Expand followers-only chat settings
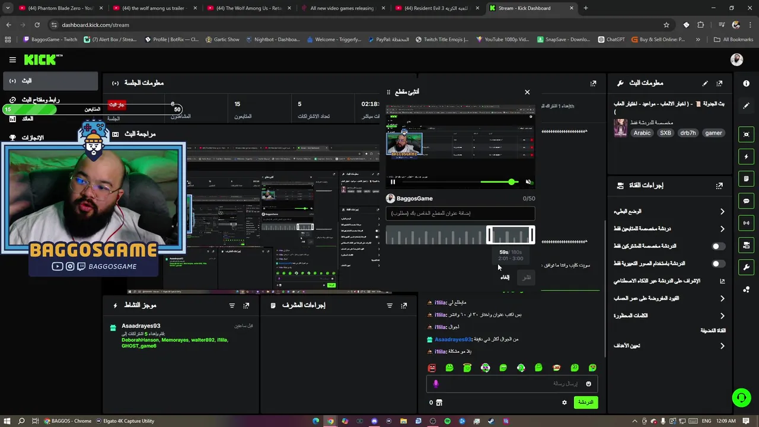This screenshot has height=427, width=759. (669, 228)
